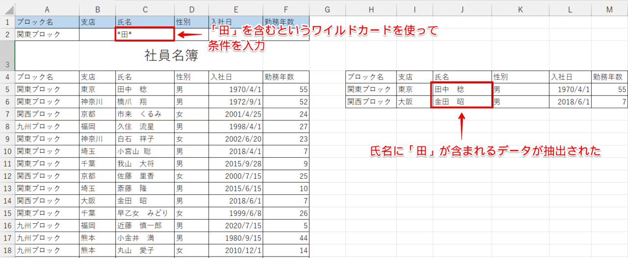Click the name cell 小金井 満

coord(145,237)
